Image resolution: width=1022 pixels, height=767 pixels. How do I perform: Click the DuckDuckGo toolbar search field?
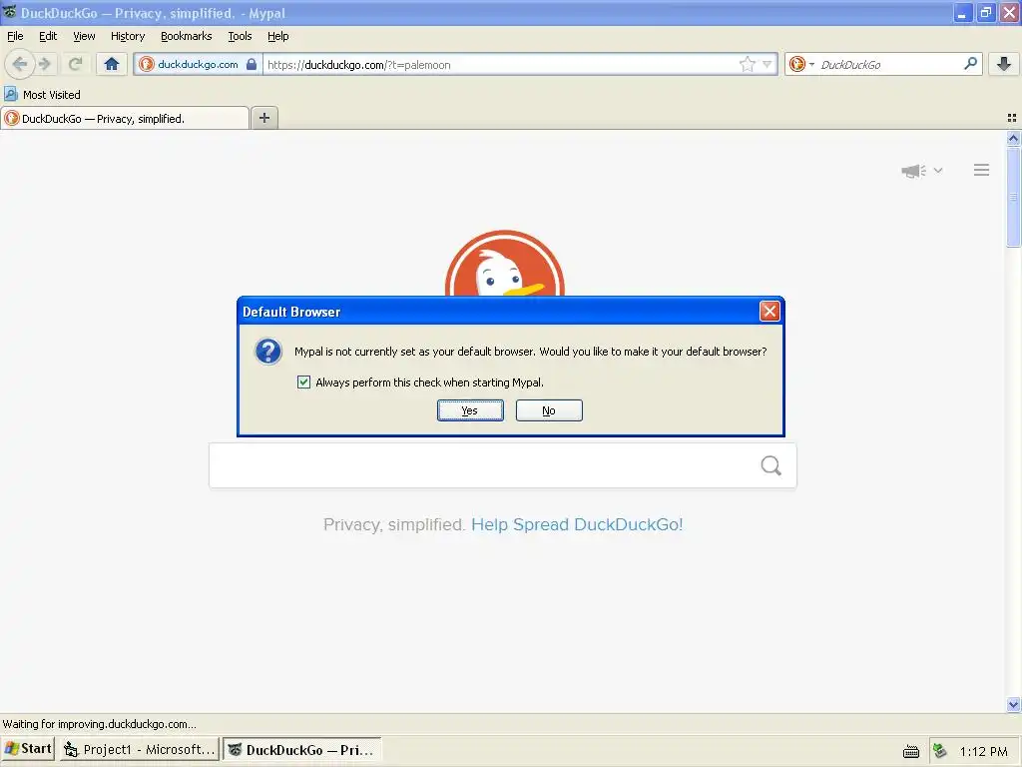pos(889,64)
